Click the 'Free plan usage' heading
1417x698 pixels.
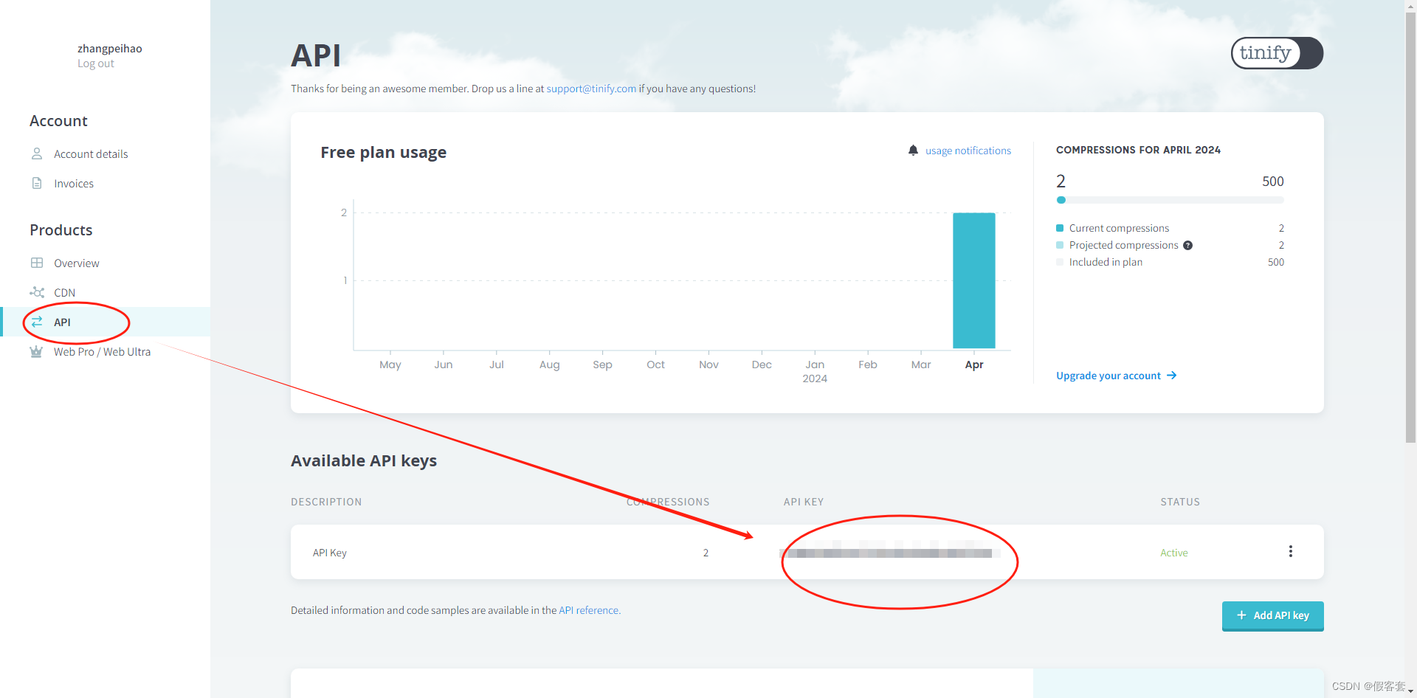point(384,153)
